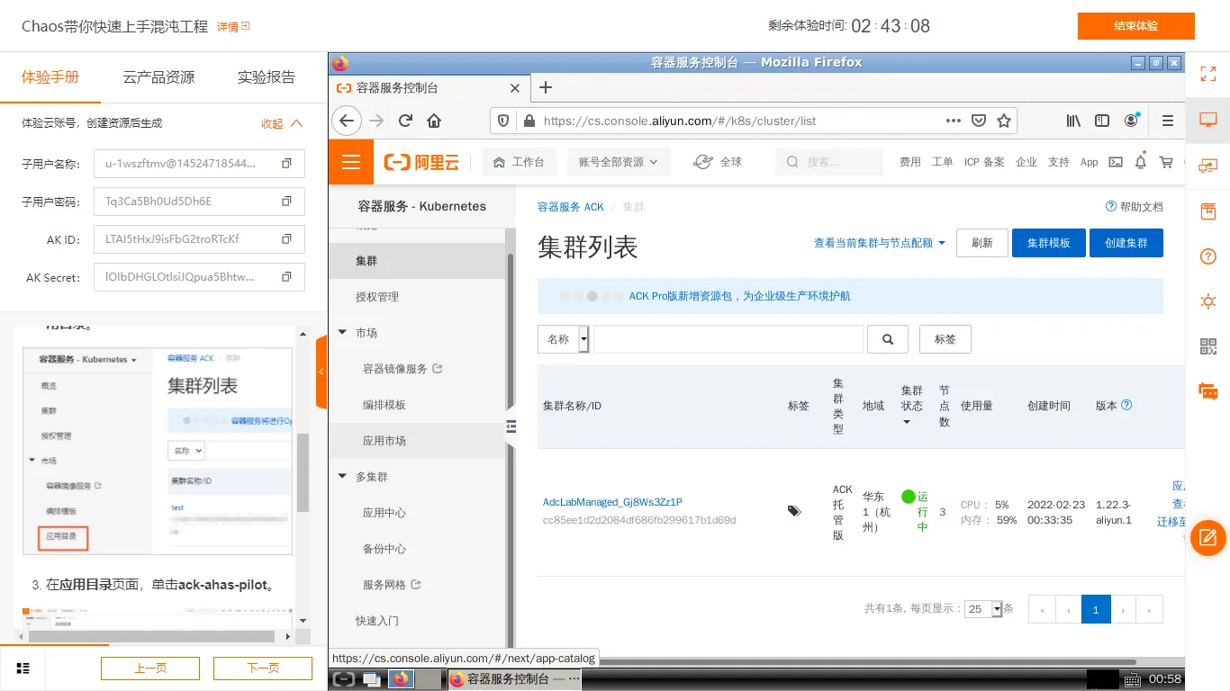Go back with Firefox back arrow
This screenshot has height=691, width=1230.
347,121
